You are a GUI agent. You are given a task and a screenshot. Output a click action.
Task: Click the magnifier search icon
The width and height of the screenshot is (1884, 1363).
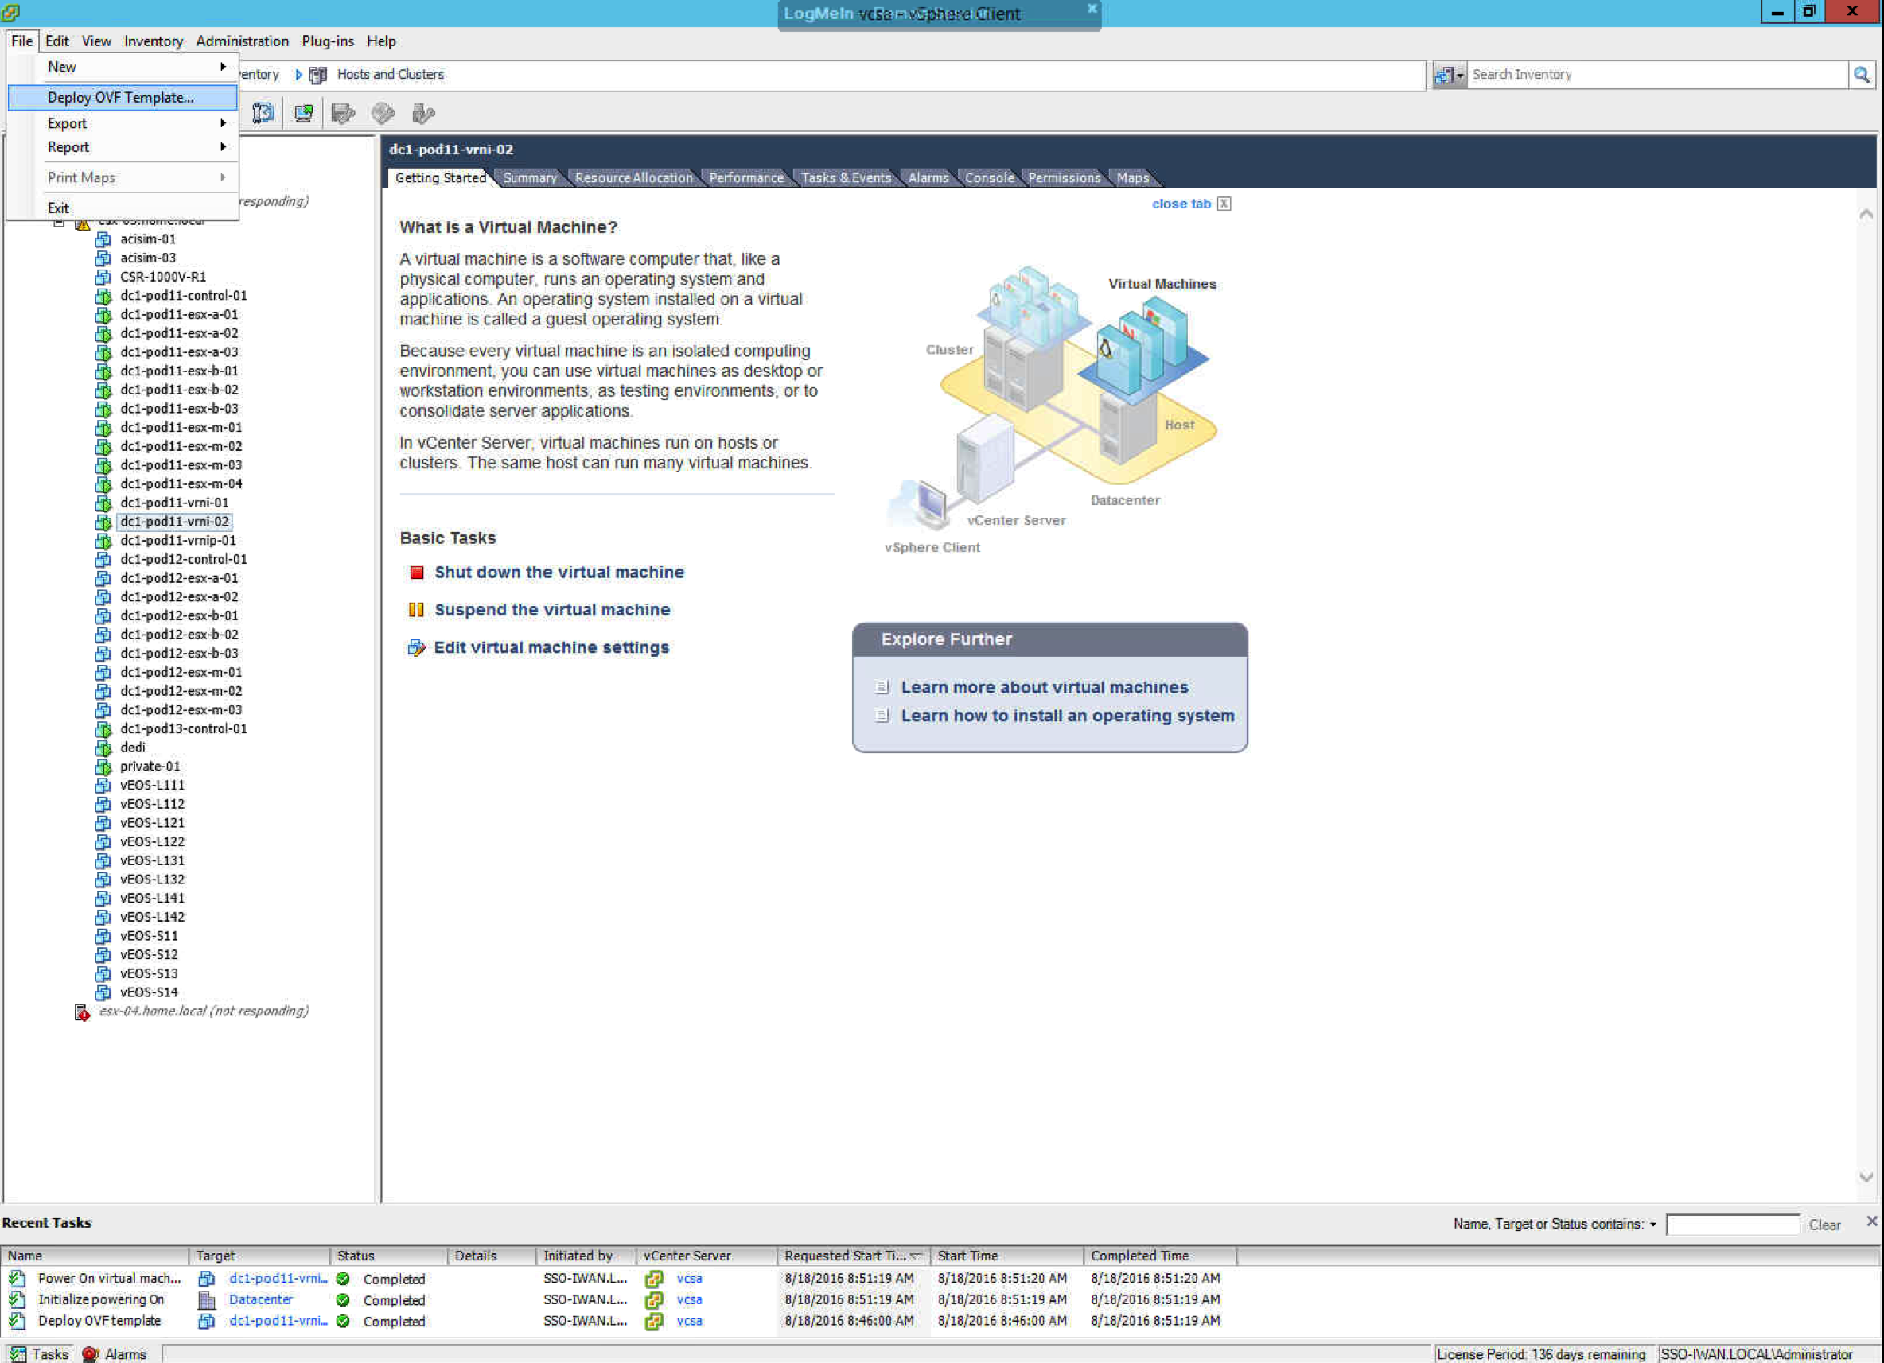pos(1861,75)
